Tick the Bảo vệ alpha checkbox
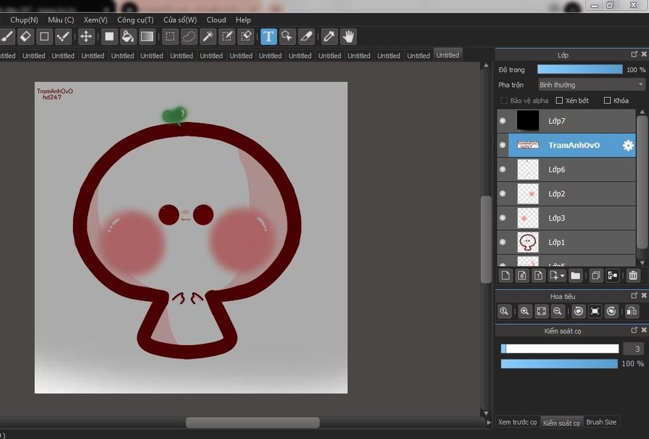The height and width of the screenshot is (439, 649). (x=504, y=101)
